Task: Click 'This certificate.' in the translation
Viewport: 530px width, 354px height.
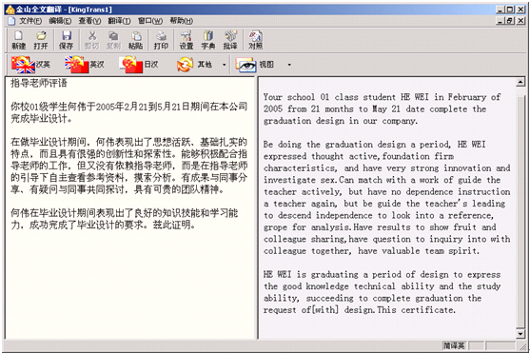Action: tap(416, 310)
